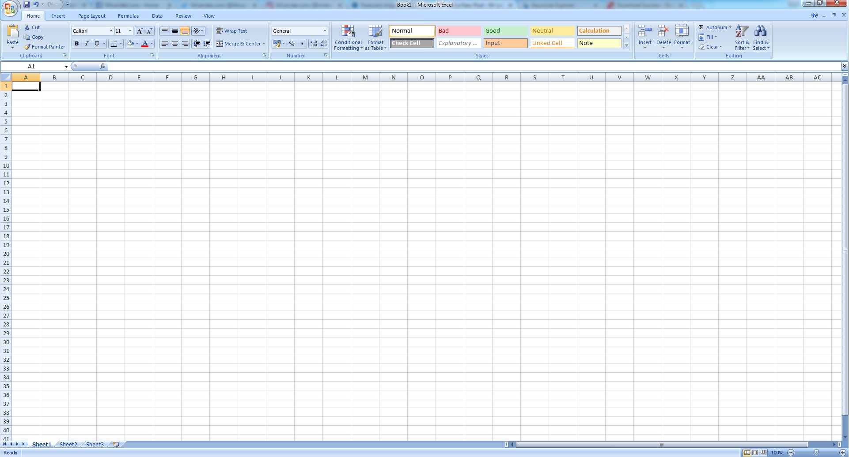Apply the Percent Style format

pyautogui.click(x=292, y=44)
